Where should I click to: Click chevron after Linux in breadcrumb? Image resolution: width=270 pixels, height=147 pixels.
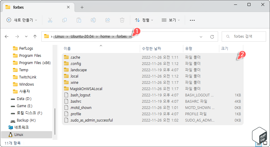[67, 37]
